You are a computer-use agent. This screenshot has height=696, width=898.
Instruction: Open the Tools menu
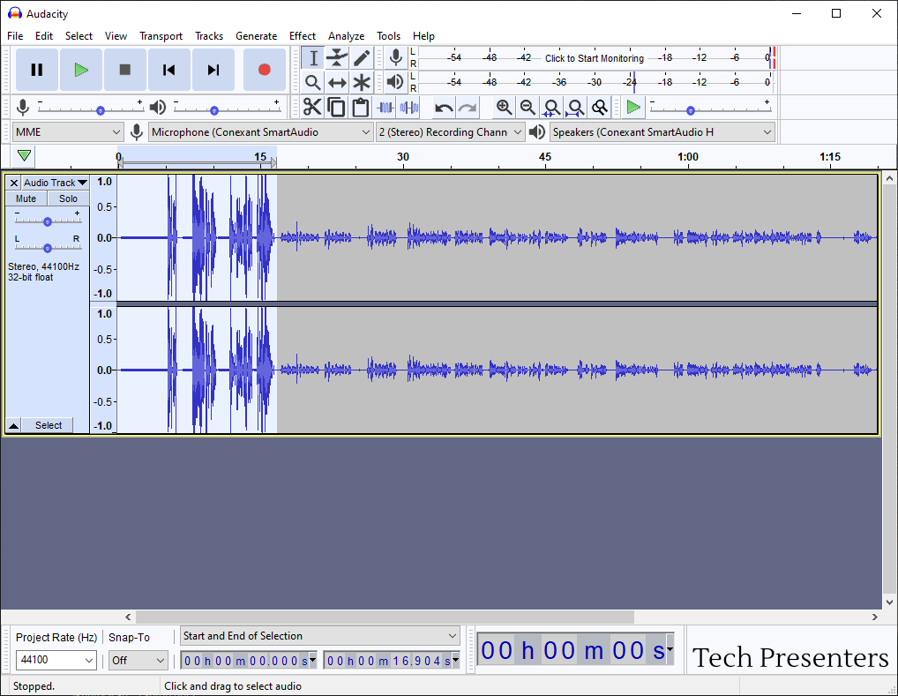tap(388, 36)
